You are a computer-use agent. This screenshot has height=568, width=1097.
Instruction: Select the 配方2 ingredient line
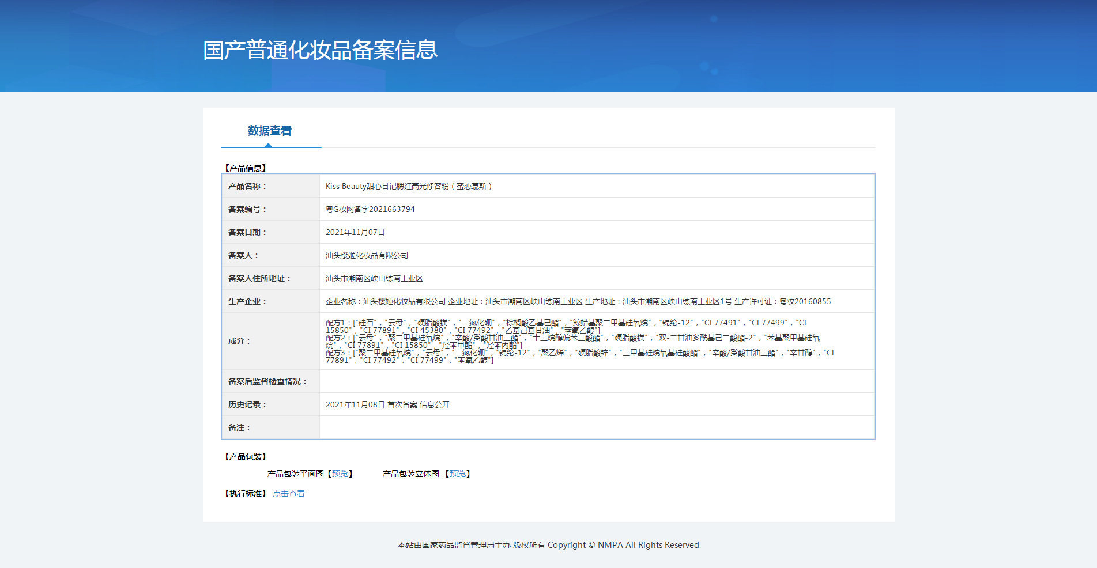pyautogui.click(x=572, y=342)
